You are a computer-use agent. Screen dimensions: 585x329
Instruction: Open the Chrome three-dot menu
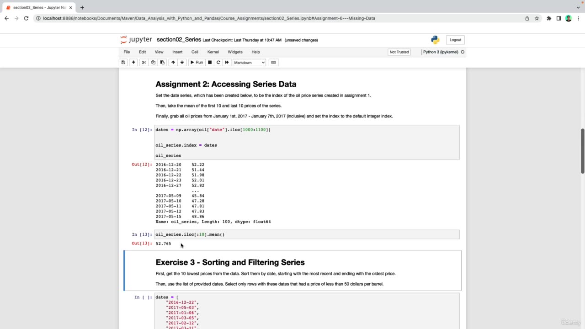tap(578, 18)
